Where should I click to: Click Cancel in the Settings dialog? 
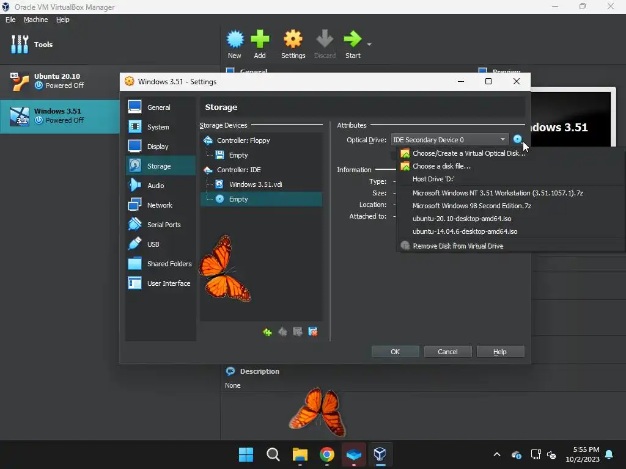point(447,352)
